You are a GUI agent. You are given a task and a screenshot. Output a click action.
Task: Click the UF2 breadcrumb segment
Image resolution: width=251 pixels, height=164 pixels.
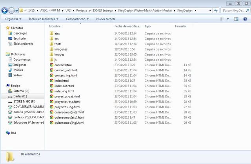(68, 11)
